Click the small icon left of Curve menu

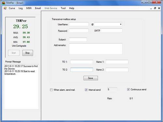pos(5,8)
